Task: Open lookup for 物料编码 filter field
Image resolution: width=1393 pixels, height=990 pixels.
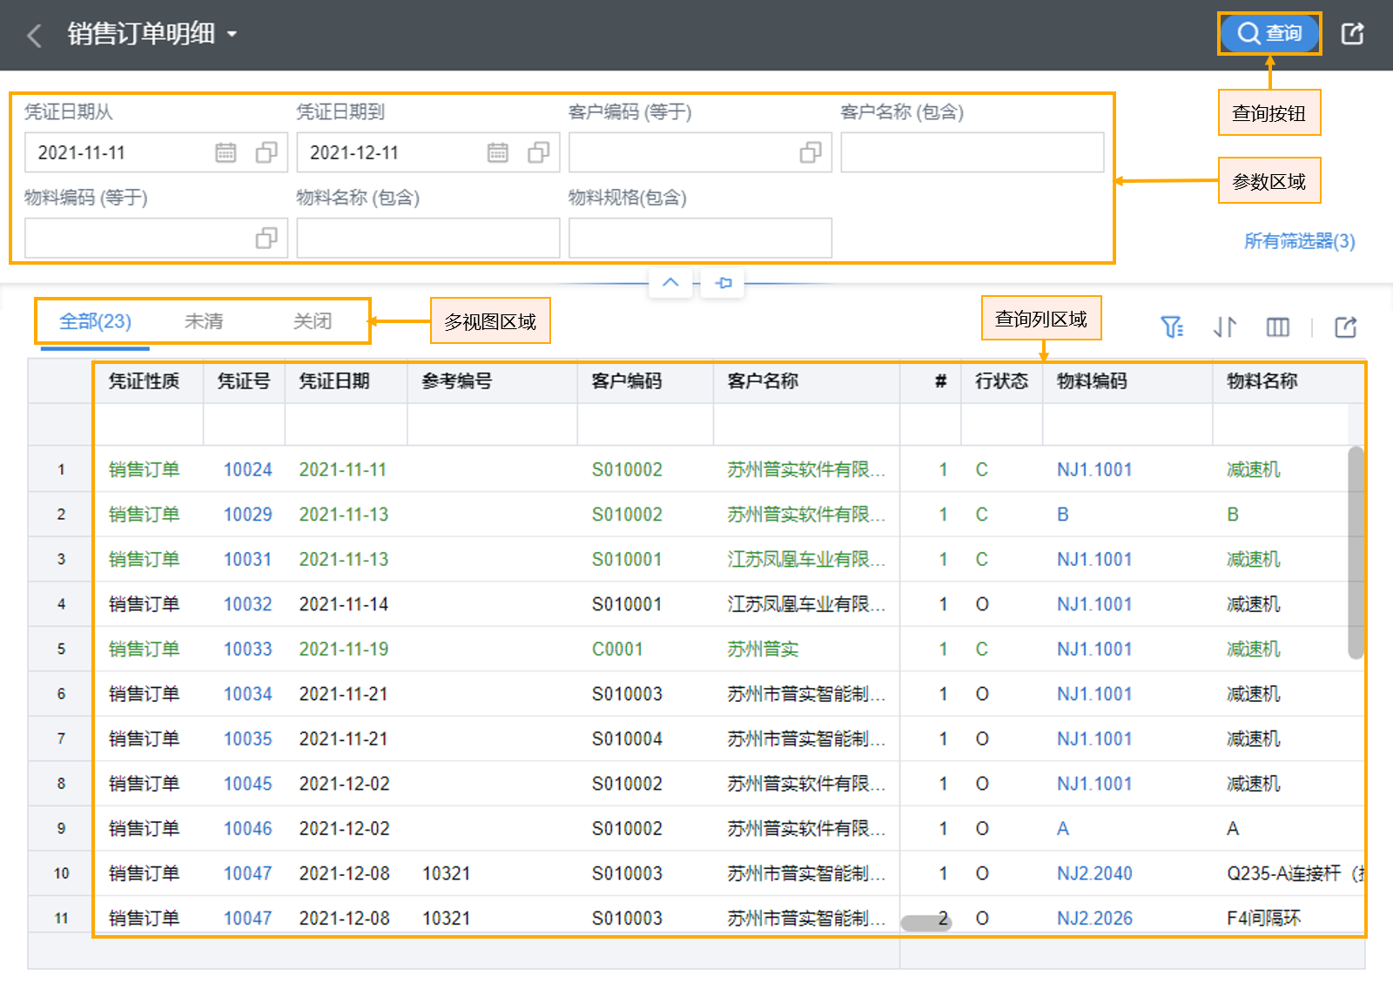Action: click(266, 238)
